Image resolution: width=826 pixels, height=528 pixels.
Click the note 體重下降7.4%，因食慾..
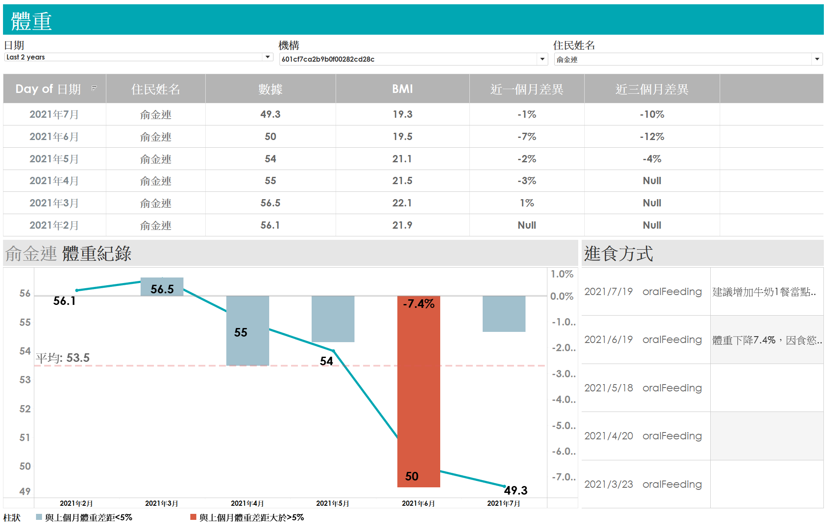point(767,340)
